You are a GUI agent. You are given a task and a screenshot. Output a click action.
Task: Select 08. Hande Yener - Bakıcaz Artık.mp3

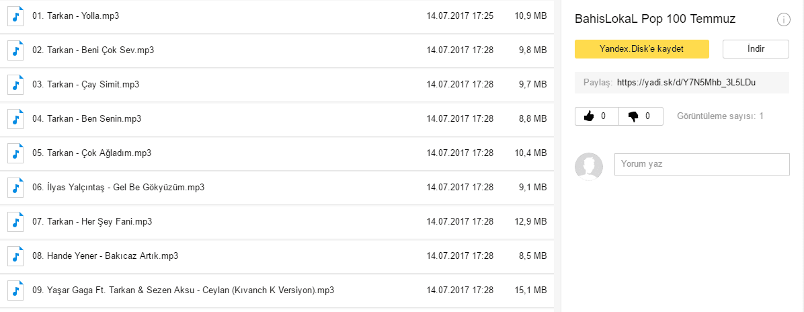(277, 256)
